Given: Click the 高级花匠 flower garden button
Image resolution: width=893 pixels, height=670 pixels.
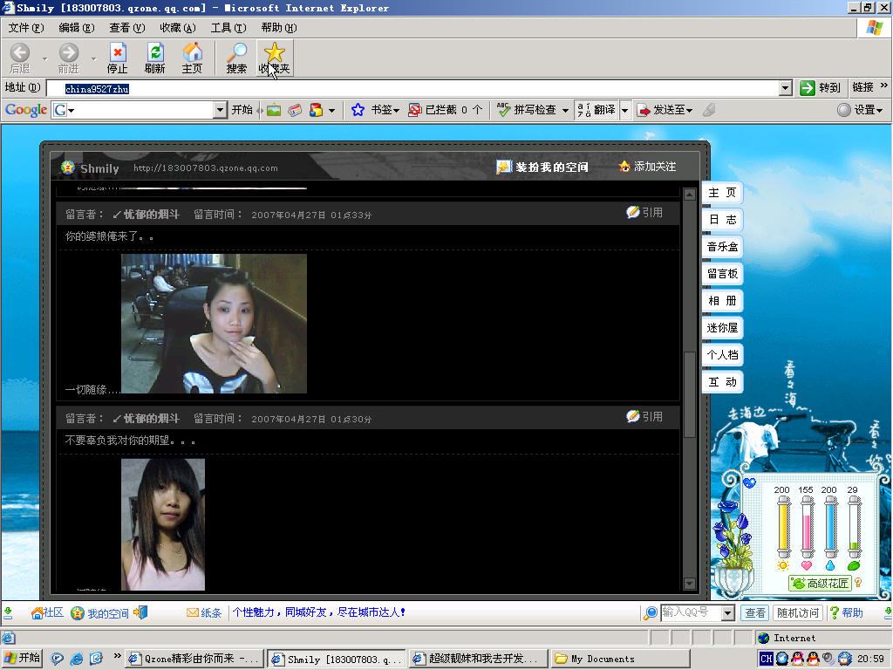Looking at the screenshot, I should (820, 583).
